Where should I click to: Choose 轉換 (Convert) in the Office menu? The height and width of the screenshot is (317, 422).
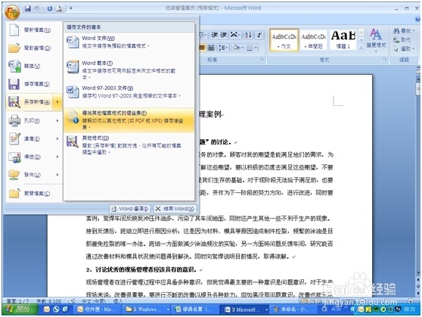click(33, 66)
